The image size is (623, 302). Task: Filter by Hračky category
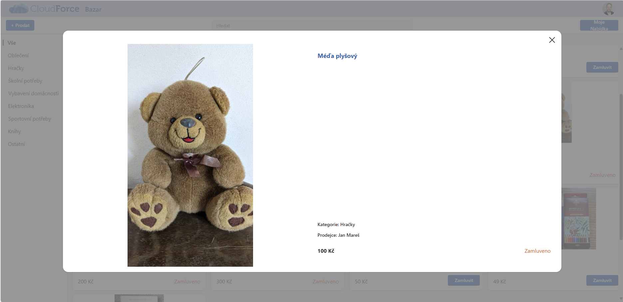16,68
